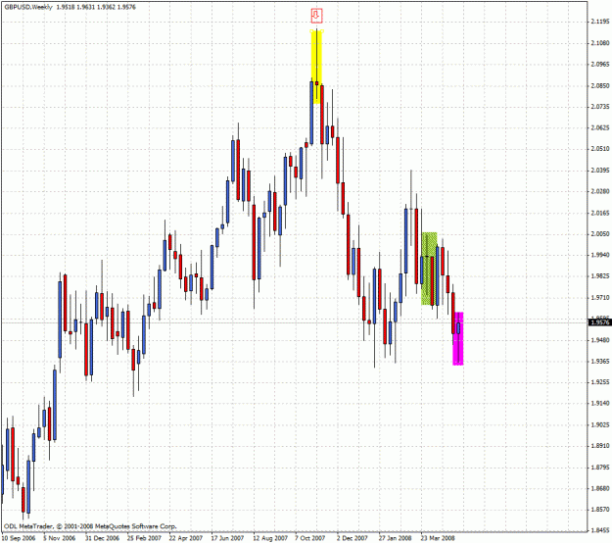This screenshot has height=543, width=612.
Task: Click the 2 Dec 2007 date label
Action: [353, 538]
